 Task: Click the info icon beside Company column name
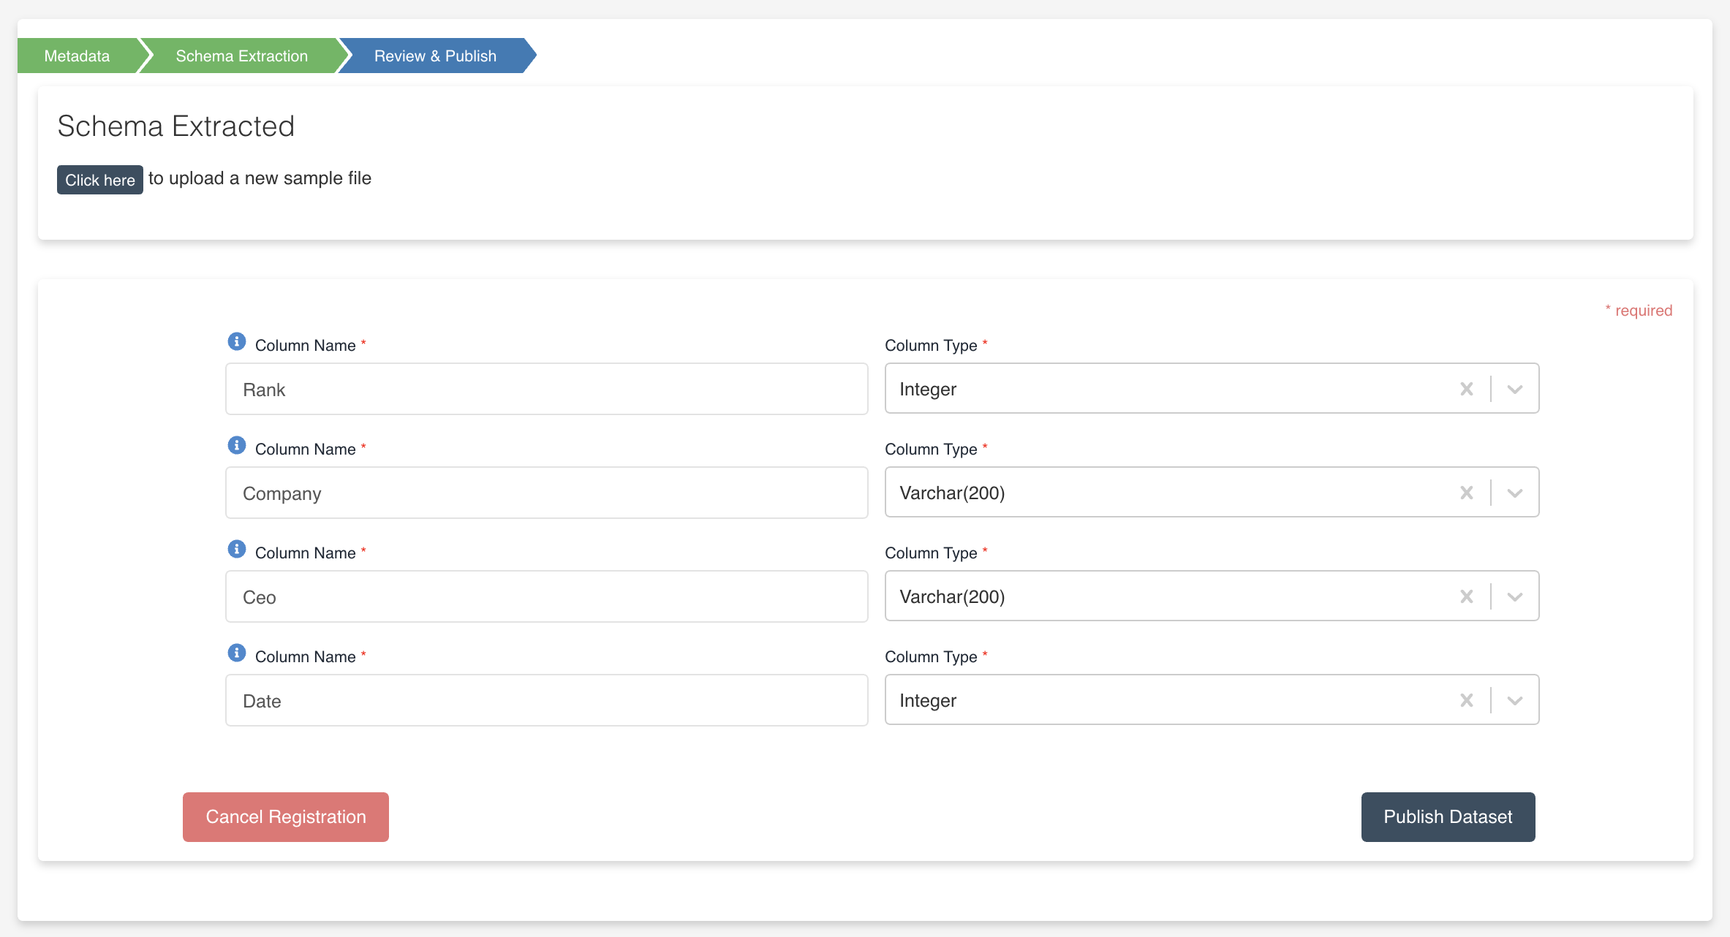tap(237, 444)
